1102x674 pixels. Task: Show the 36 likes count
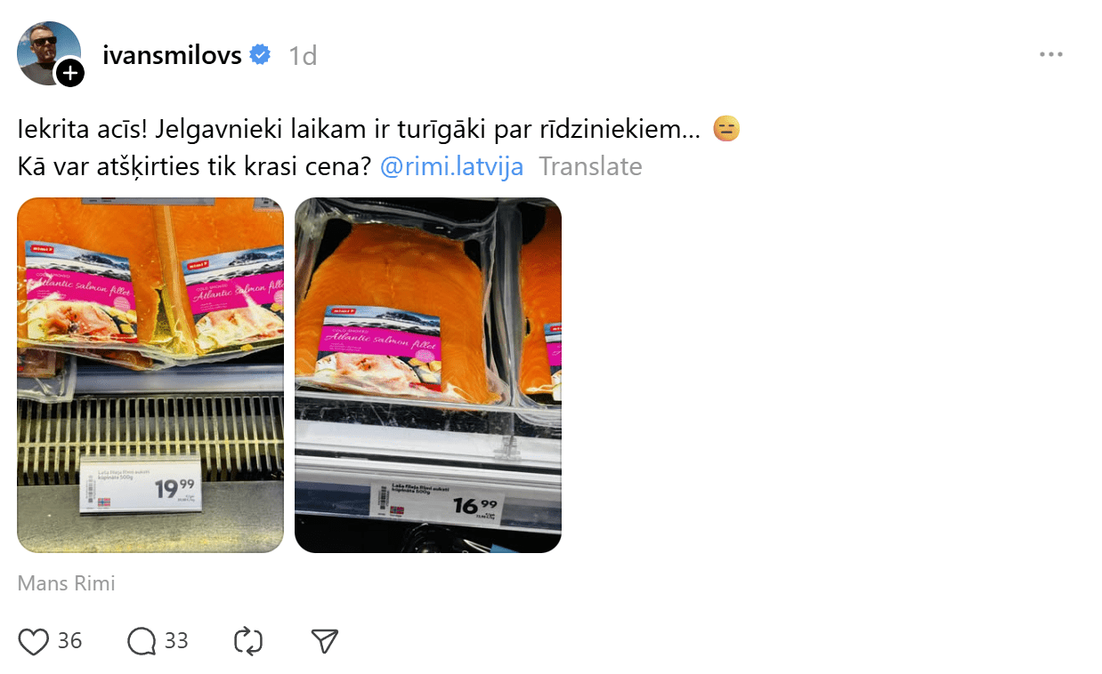coord(69,641)
